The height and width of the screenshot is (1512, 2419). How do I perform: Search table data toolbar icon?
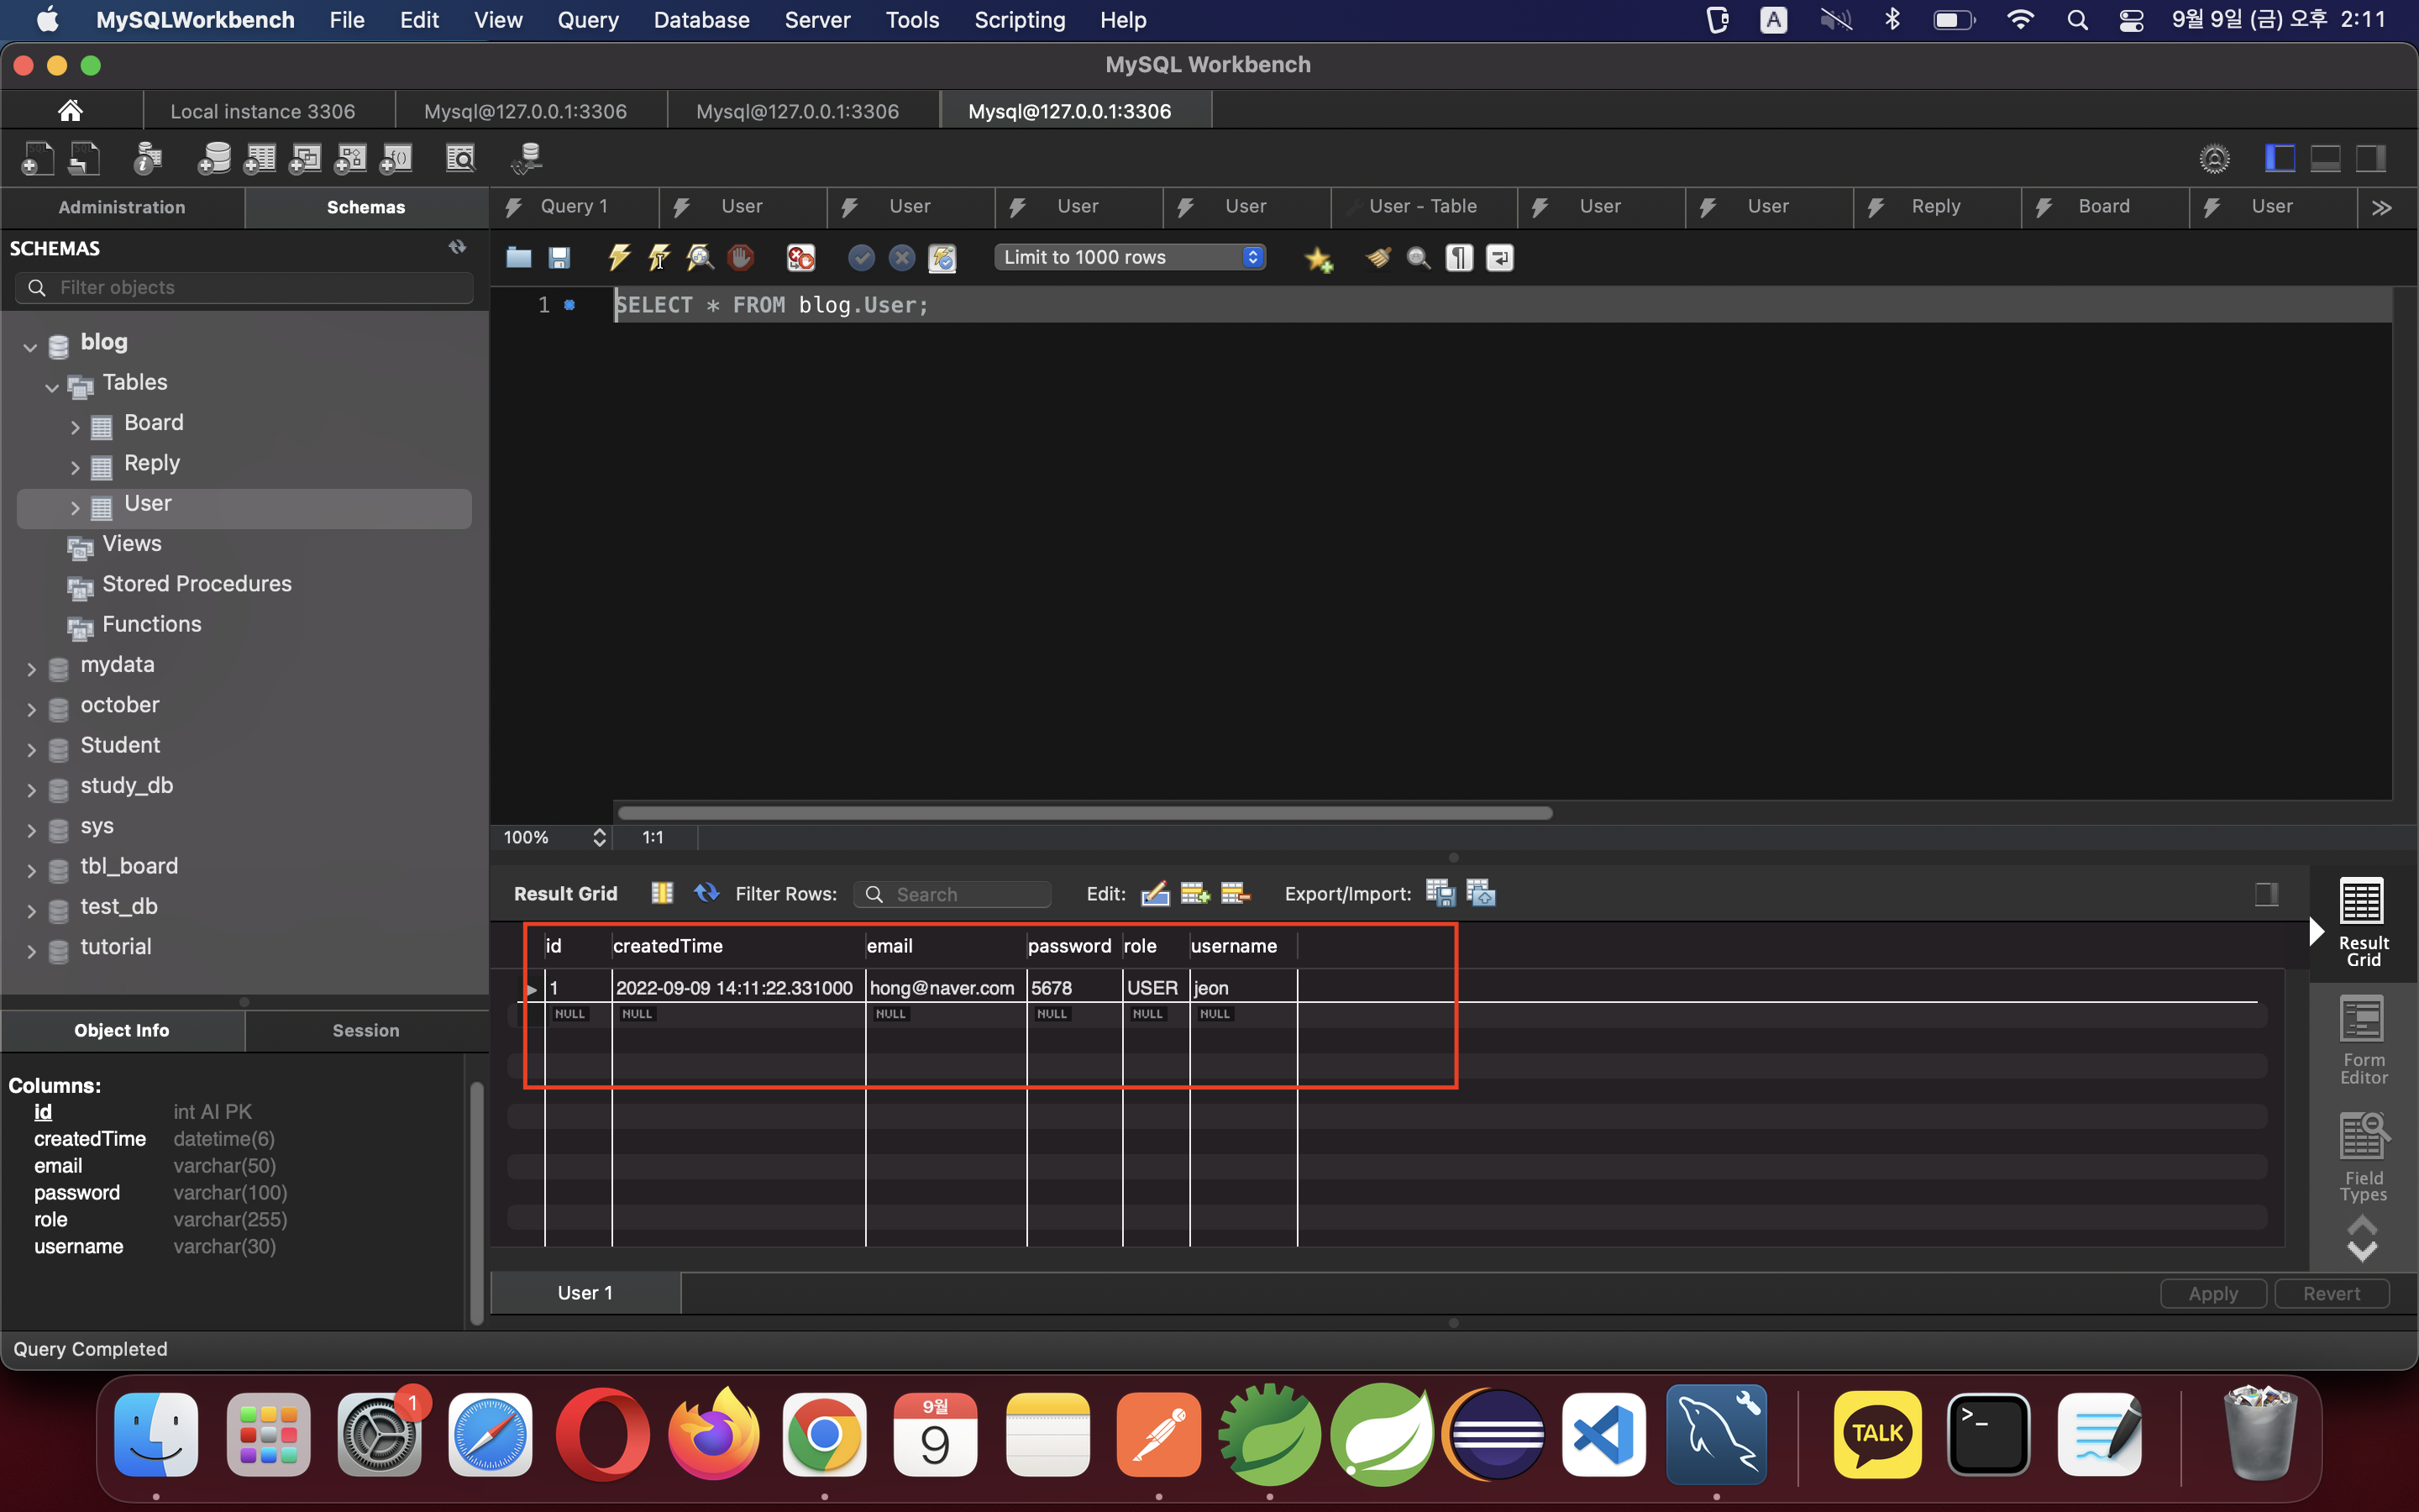pos(459,158)
